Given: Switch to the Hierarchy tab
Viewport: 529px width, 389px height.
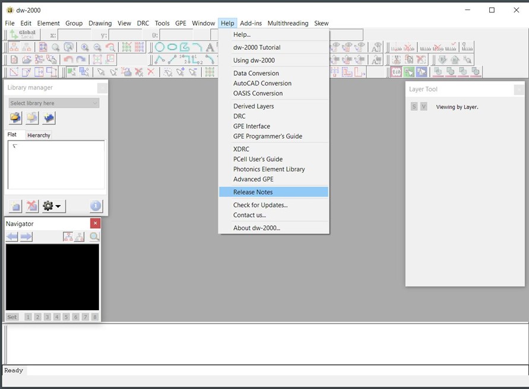Looking at the screenshot, I should [39, 135].
